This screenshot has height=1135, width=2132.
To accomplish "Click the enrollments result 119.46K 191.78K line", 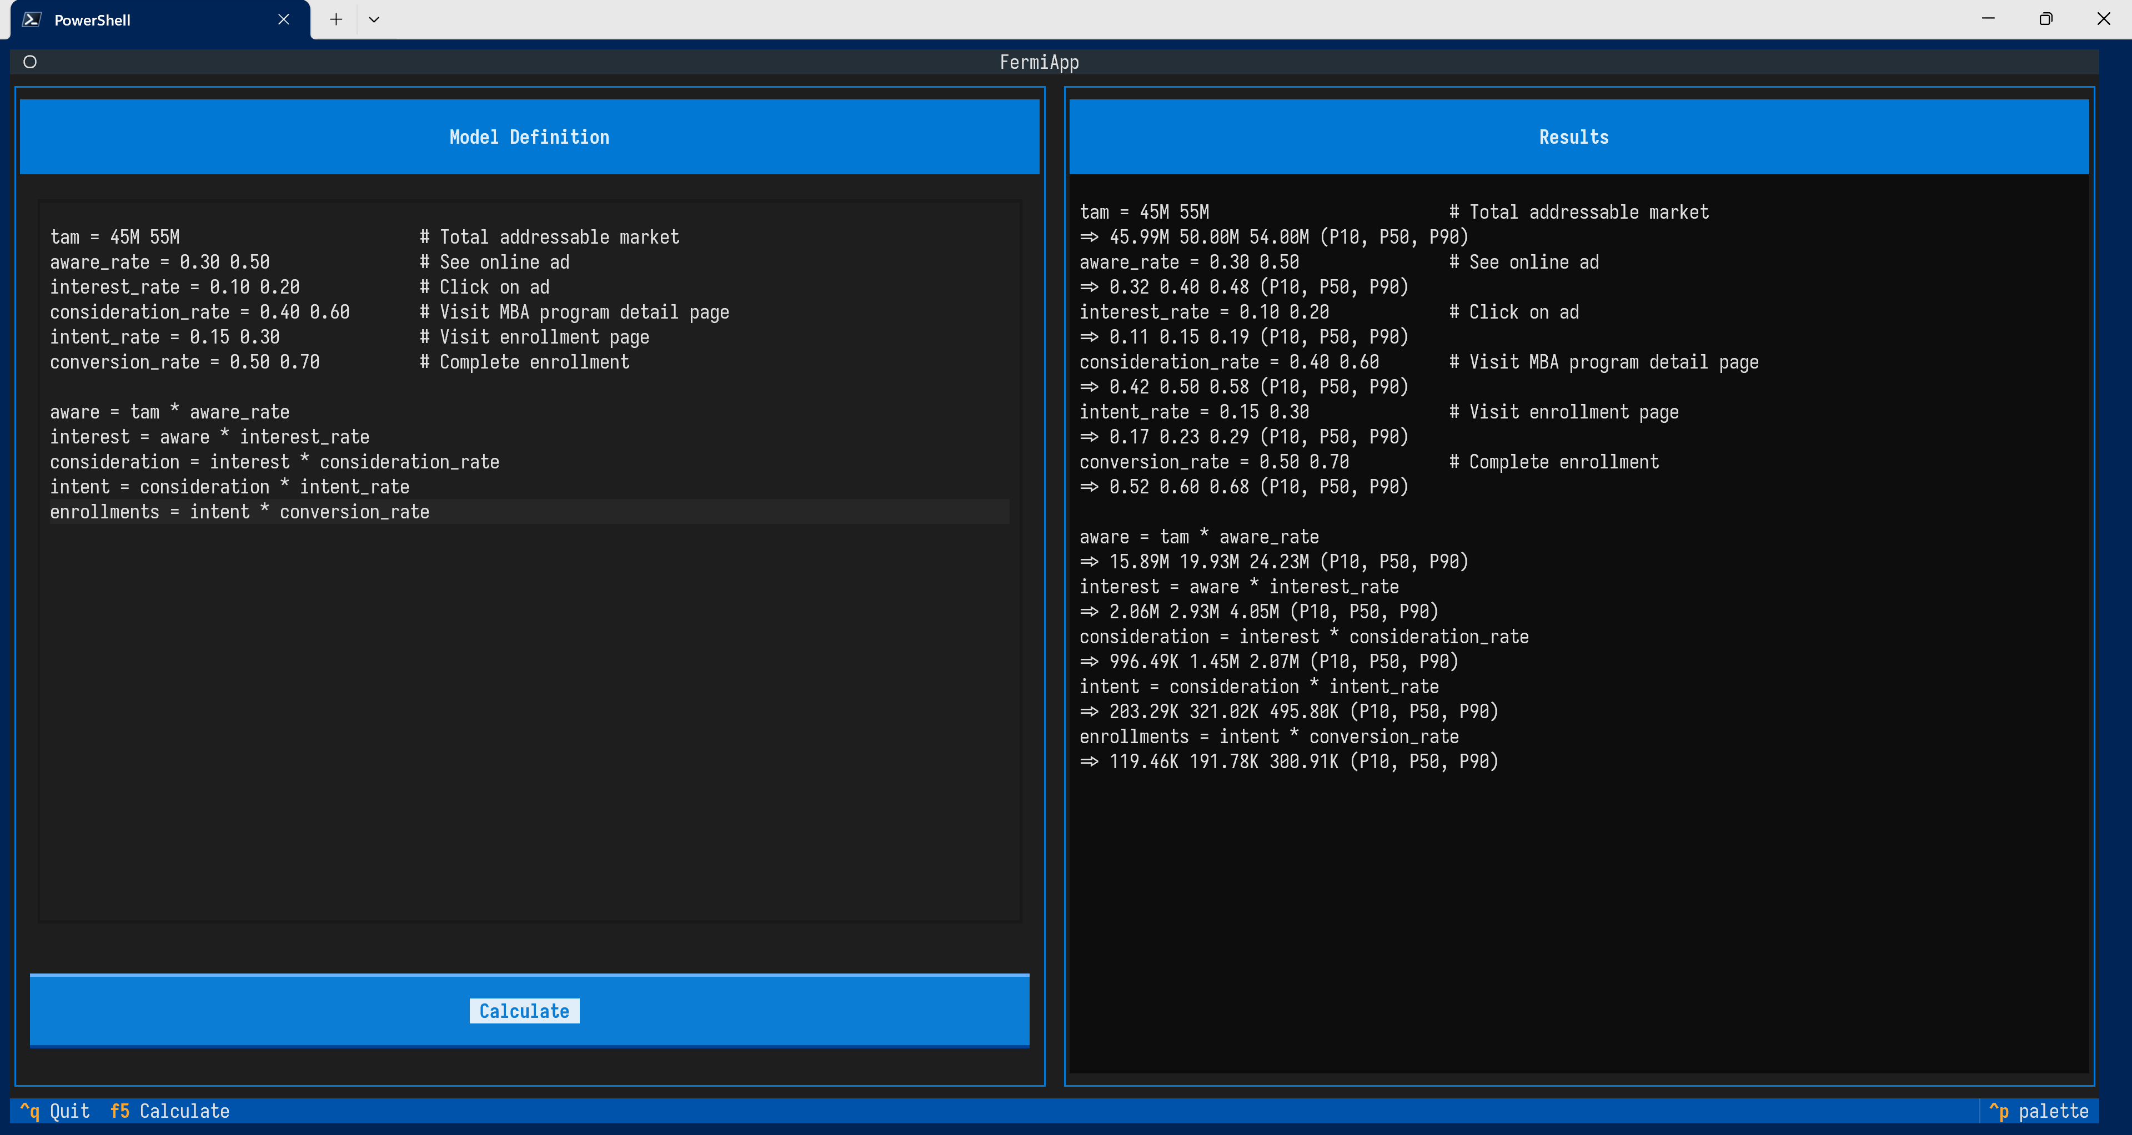I will [1288, 762].
